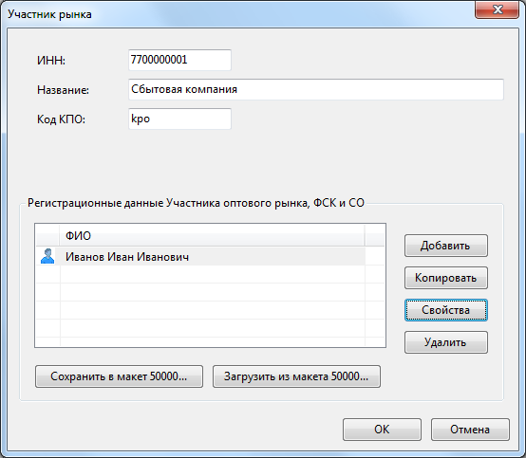Close the Участник рынка dialog
526x458 pixels.
[498, 9]
